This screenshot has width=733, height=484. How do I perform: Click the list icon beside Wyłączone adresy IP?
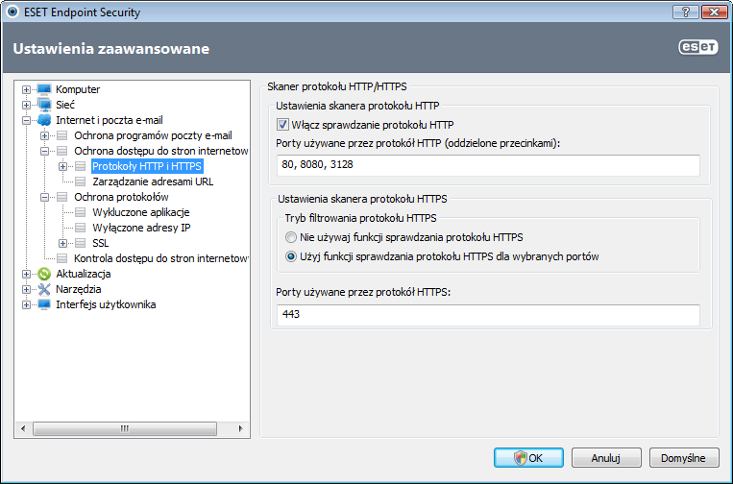click(x=81, y=228)
